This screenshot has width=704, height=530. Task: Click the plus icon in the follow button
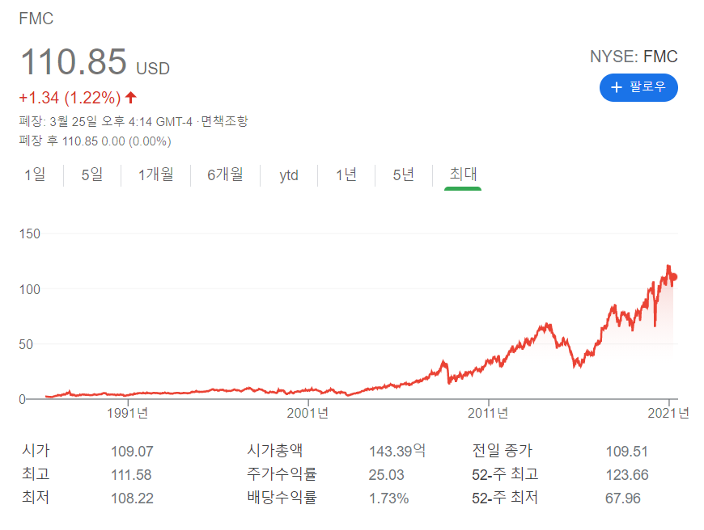[617, 87]
